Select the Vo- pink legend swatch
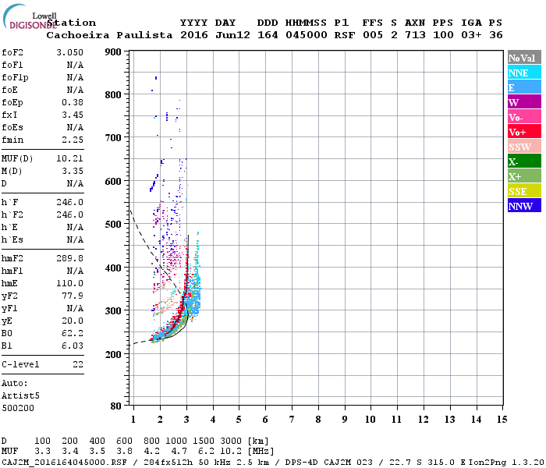546x468 pixels. tap(524, 117)
